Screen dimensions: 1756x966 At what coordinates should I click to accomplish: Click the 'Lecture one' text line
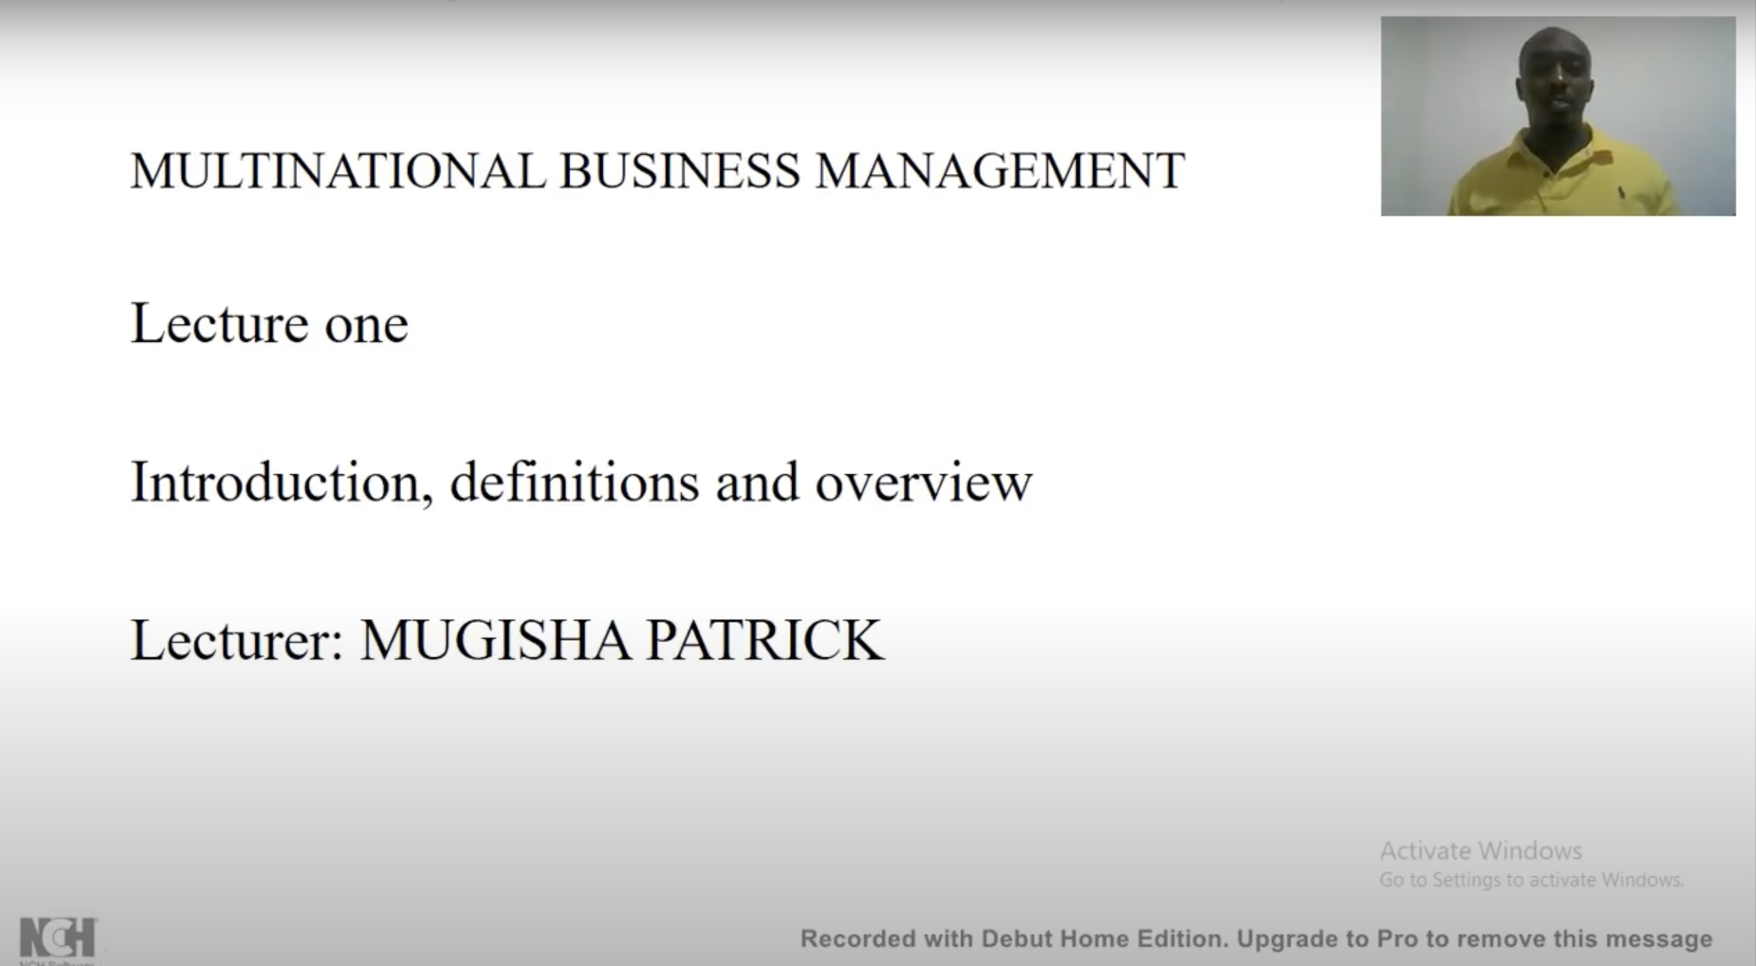(269, 323)
